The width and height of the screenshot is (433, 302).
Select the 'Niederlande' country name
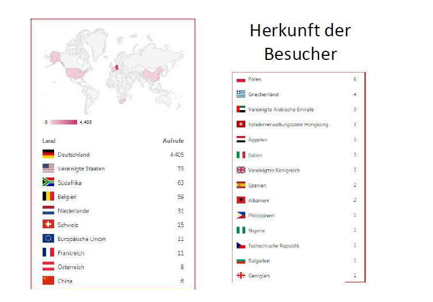coord(73,211)
